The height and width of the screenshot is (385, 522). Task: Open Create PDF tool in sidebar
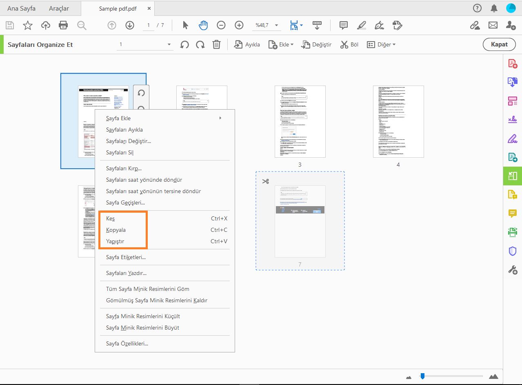click(x=513, y=64)
